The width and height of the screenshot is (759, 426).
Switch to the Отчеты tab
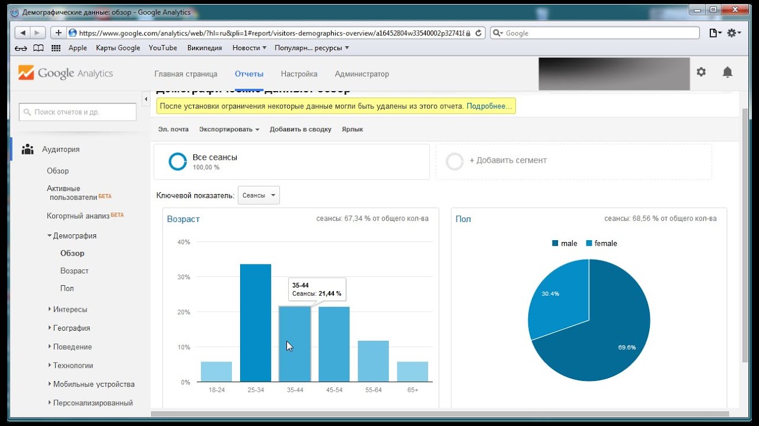pos(249,74)
